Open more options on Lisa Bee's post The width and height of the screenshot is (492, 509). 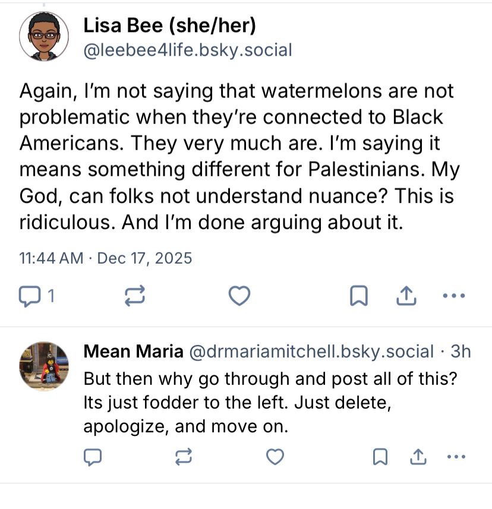[x=453, y=296]
